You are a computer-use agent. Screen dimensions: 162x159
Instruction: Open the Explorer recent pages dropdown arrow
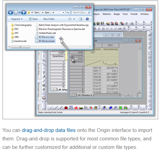[x=20, y=13]
